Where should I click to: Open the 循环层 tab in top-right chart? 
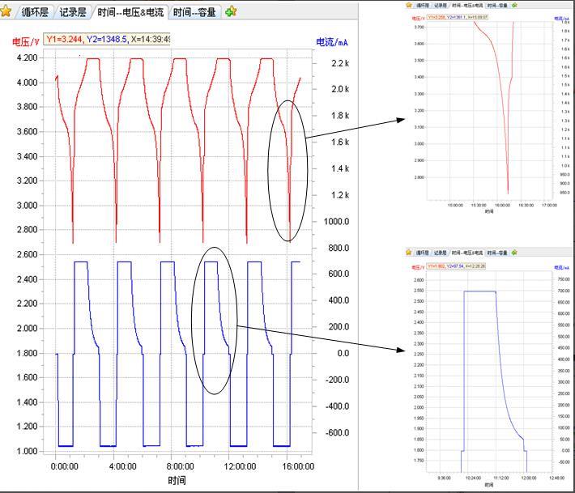point(422,5)
